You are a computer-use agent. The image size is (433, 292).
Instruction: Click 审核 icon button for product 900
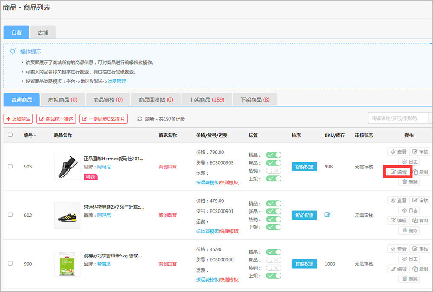click(420, 248)
